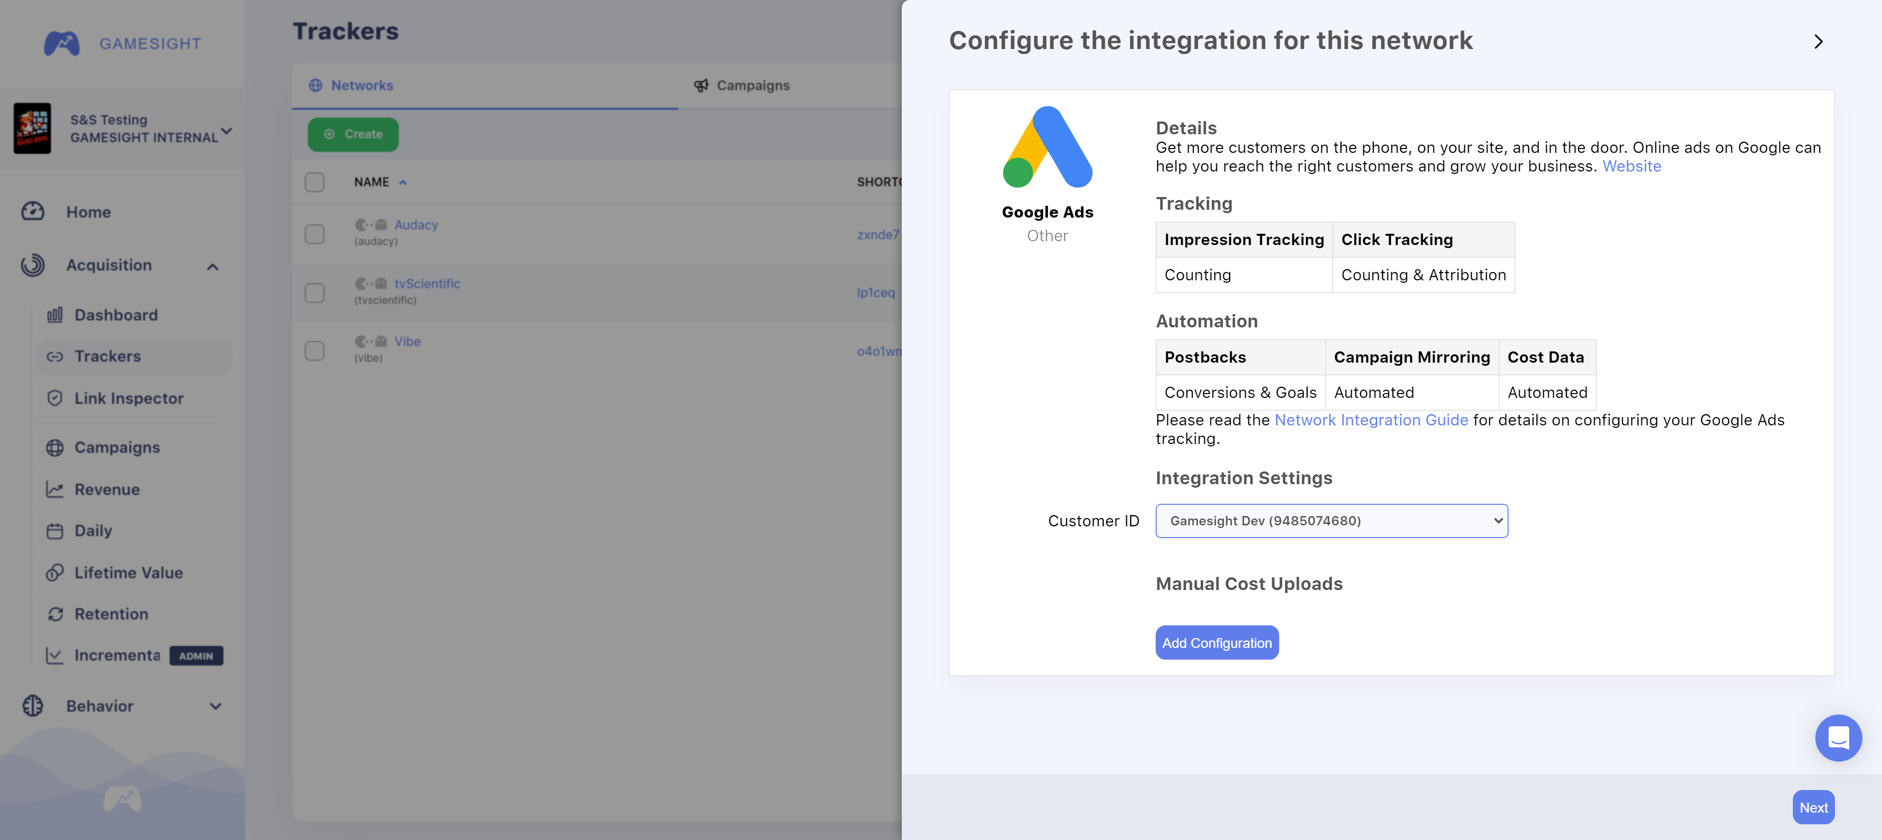Image resolution: width=1882 pixels, height=840 pixels.
Task: Open the Home menu item
Action: point(88,212)
